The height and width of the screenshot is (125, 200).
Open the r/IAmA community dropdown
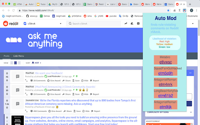tap(42, 24)
